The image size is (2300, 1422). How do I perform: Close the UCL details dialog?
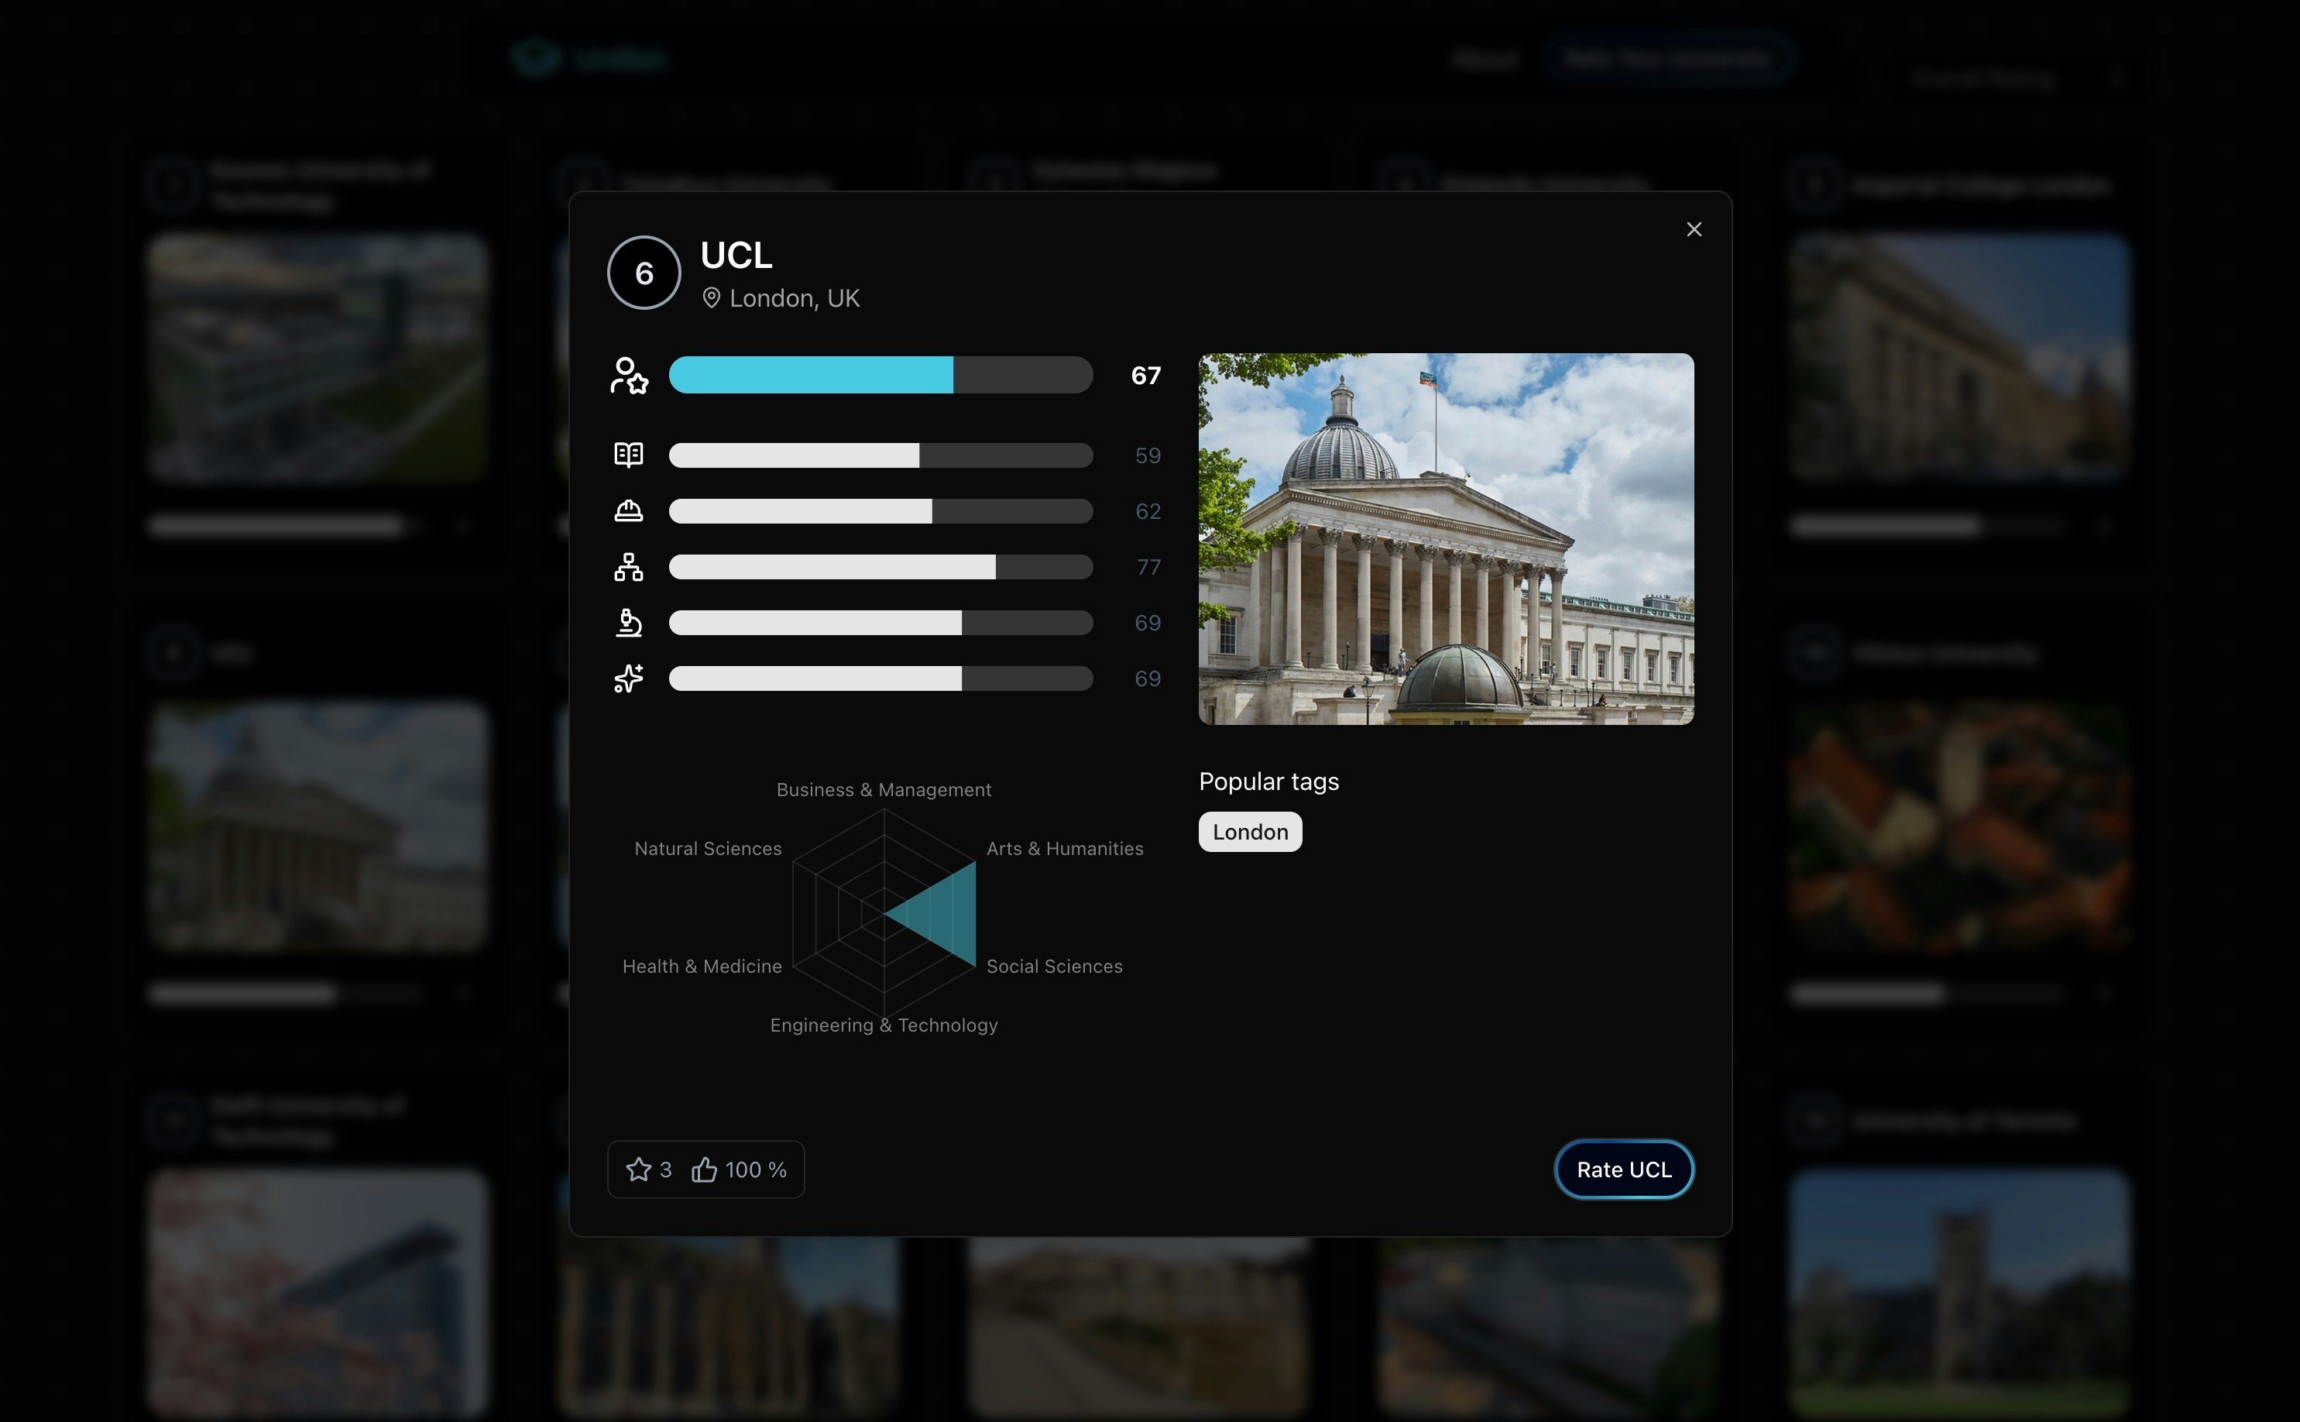point(1694,229)
